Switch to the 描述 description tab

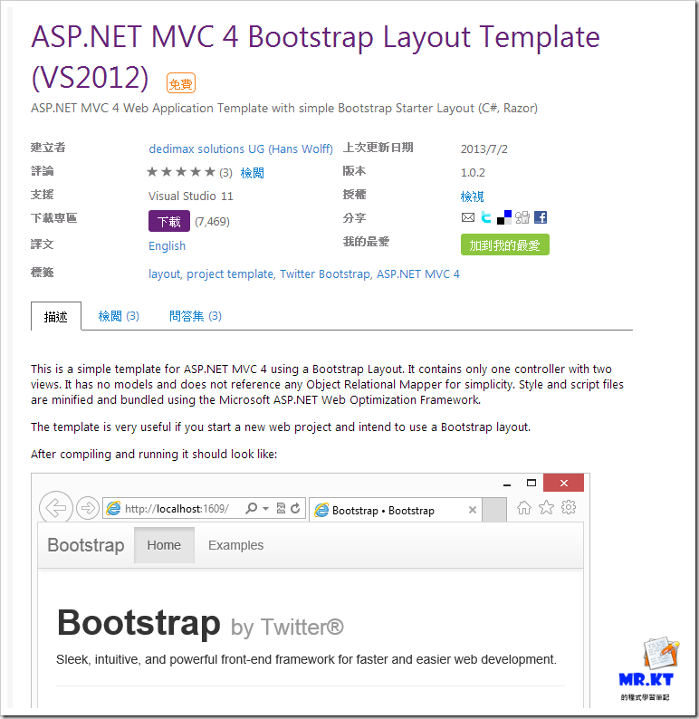pos(56,316)
